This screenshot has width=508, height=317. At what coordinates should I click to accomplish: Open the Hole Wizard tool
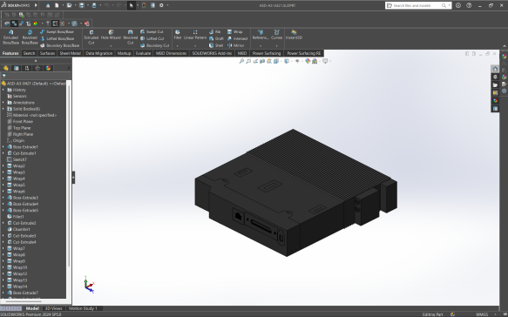(x=111, y=35)
